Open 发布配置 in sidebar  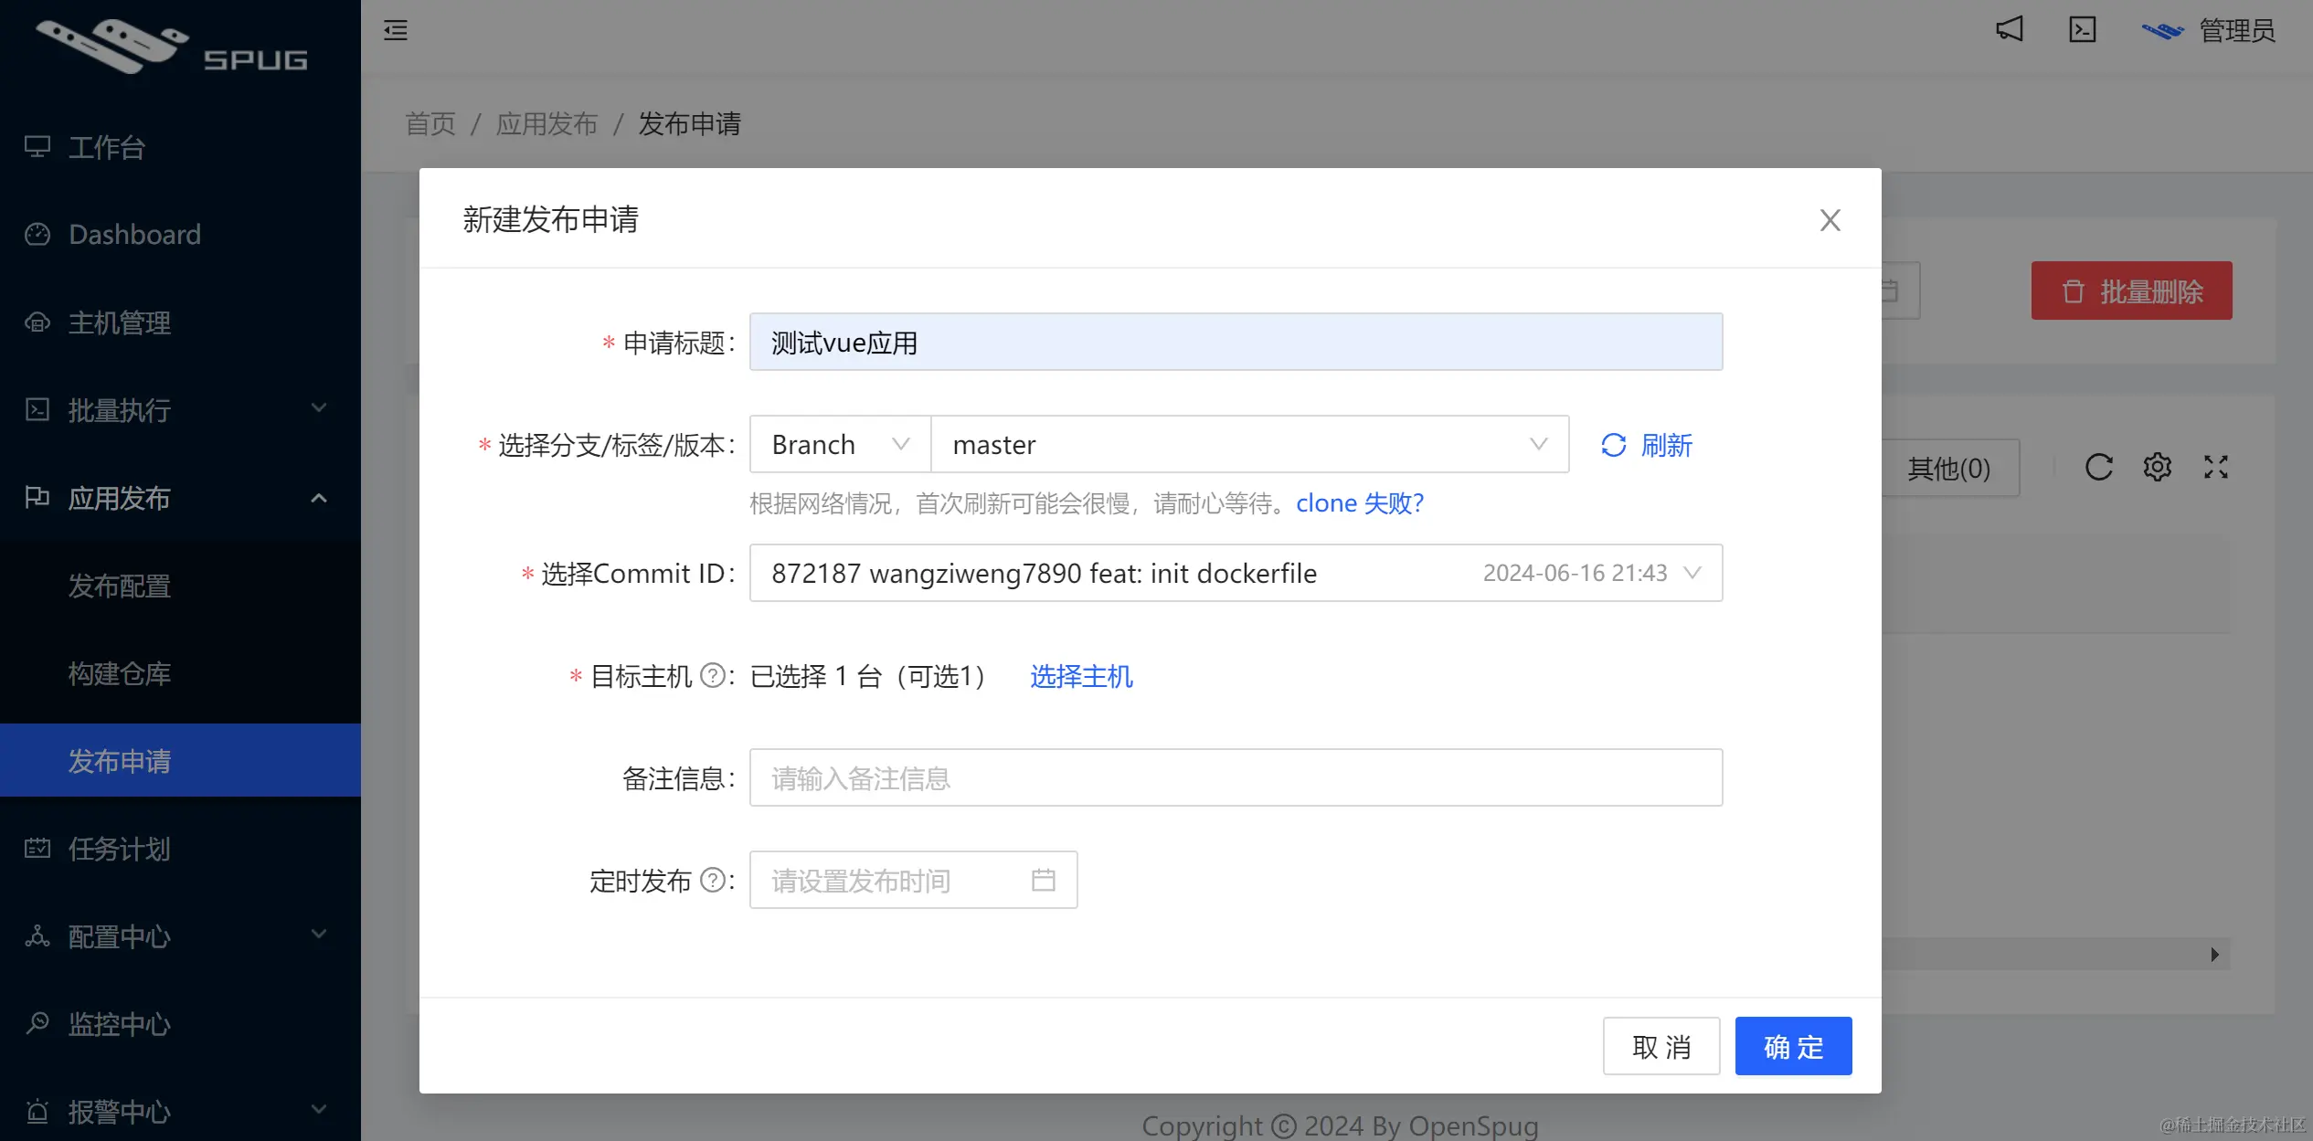120,586
